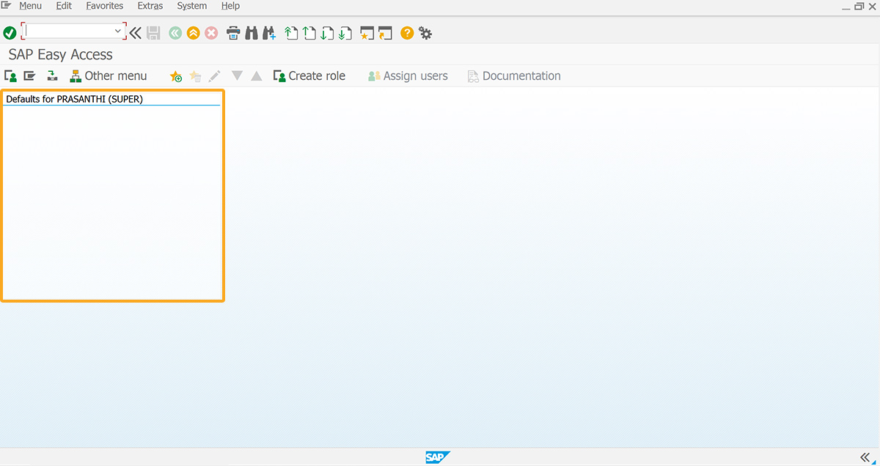This screenshot has width=880, height=466.
Task: Select the 'Defaults for PRASANTHI (SUPER)' row
Action: pos(111,99)
